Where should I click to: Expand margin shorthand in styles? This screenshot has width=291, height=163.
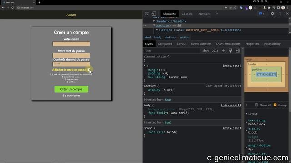pyautogui.click(x=161, y=70)
